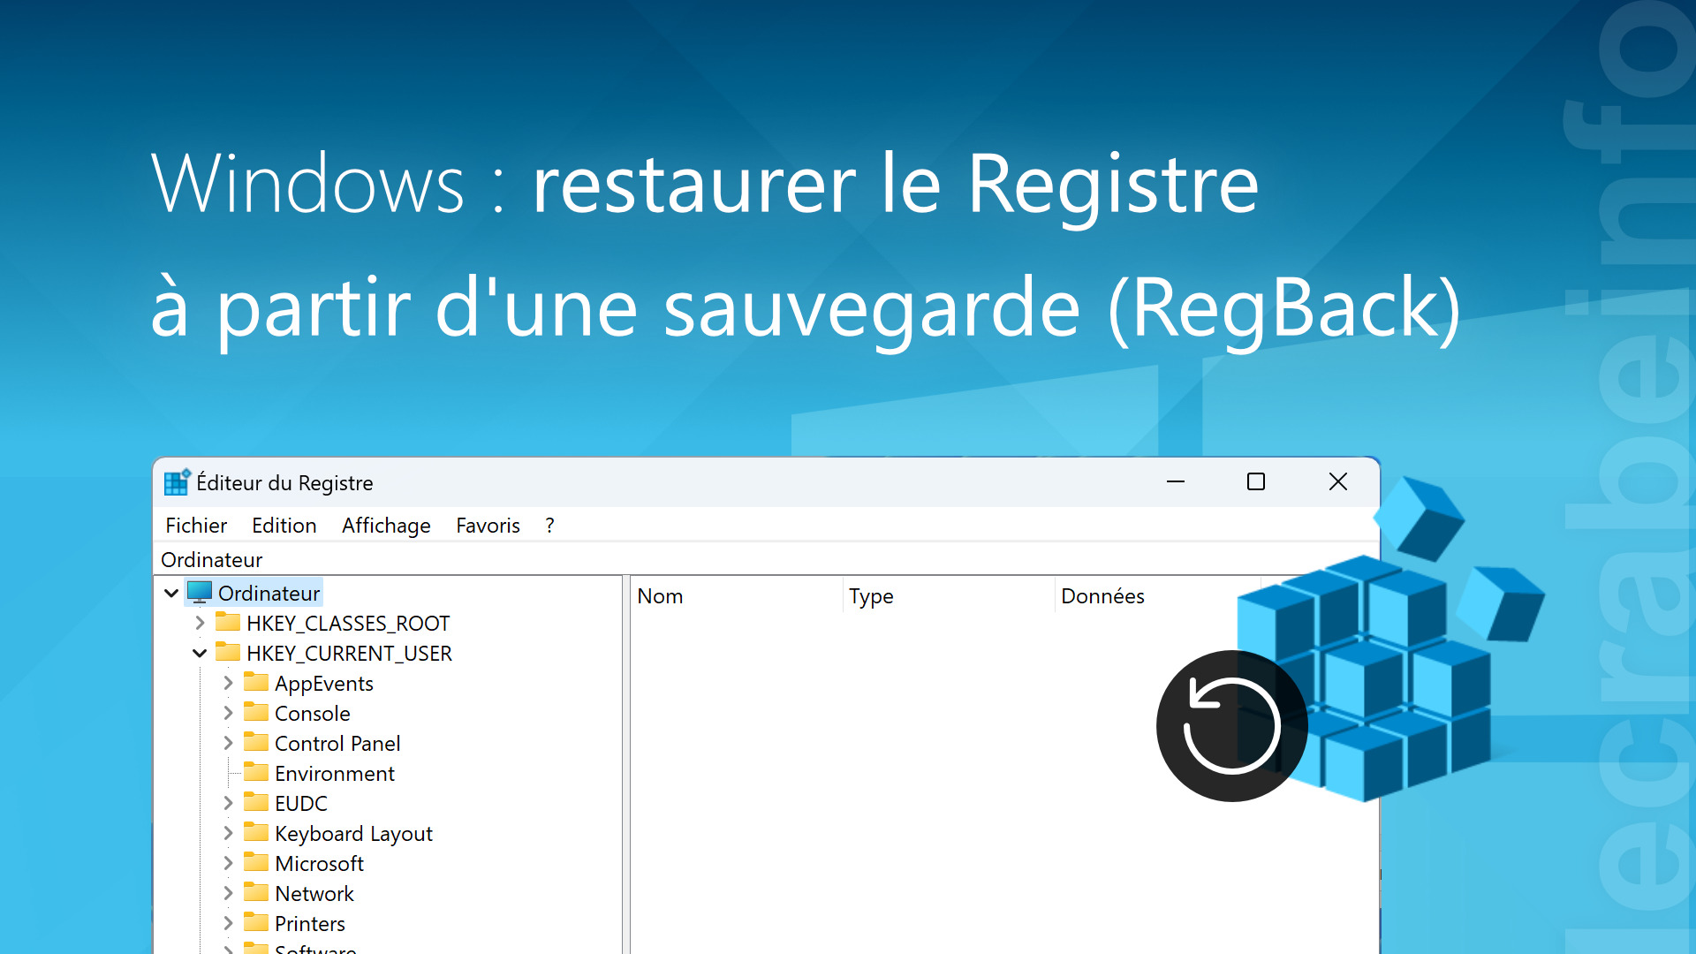The height and width of the screenshot is (954, 1696).
Task: Expand the Keyboard Layout key
Action: pyautogui.click(x=228, y=833)
